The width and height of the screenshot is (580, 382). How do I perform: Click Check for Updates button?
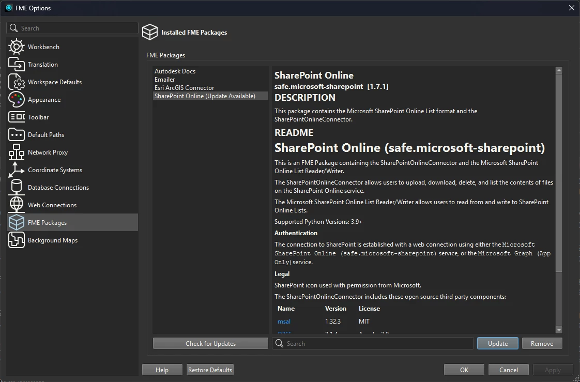pyautogui.click(x=210, y=343)
